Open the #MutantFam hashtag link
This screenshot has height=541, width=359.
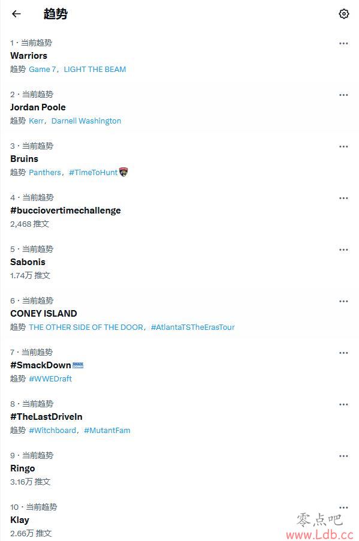click(x=107, y=430)
